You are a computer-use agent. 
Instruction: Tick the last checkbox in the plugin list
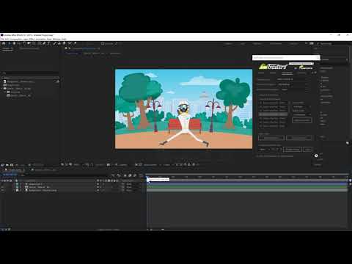(x=261, y=126)
